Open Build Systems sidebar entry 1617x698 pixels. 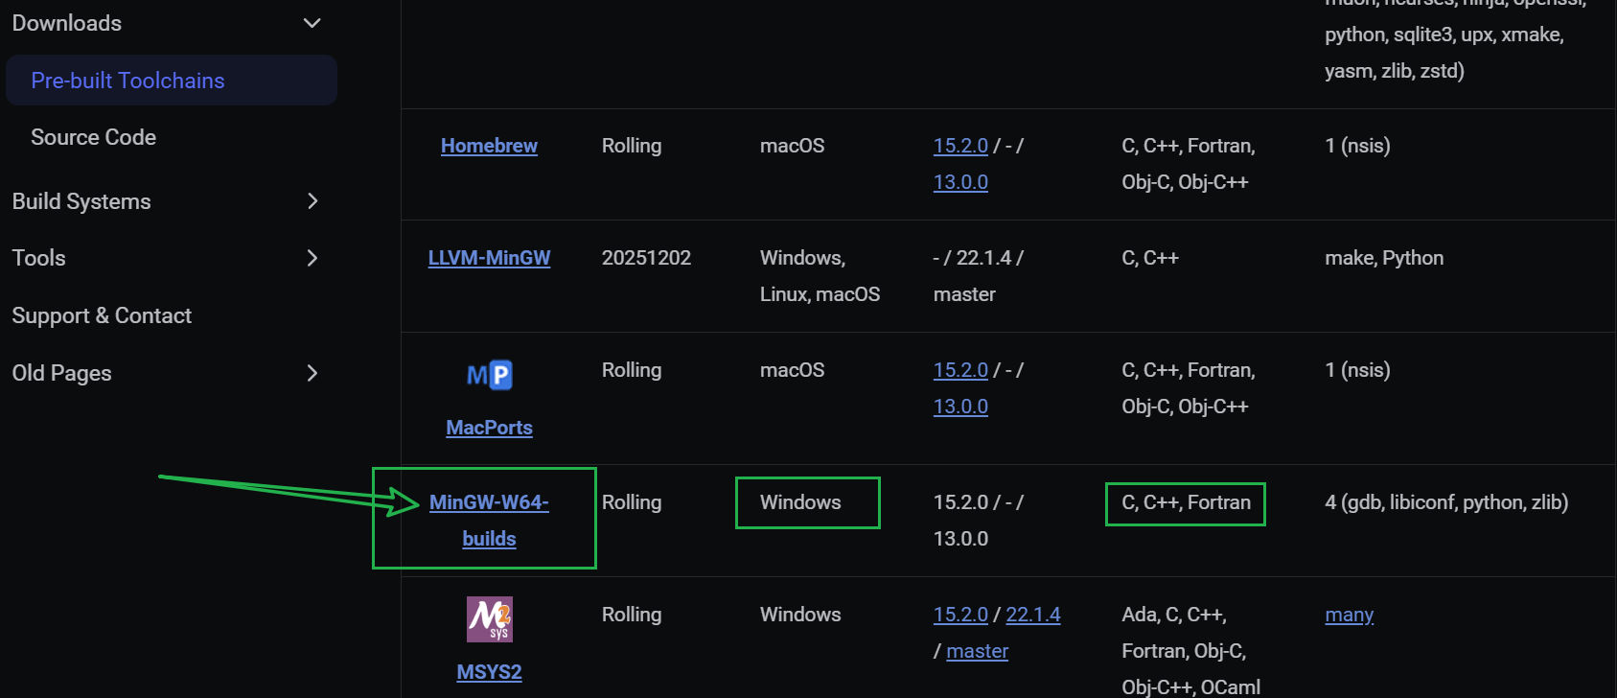(x=81, y=201)
